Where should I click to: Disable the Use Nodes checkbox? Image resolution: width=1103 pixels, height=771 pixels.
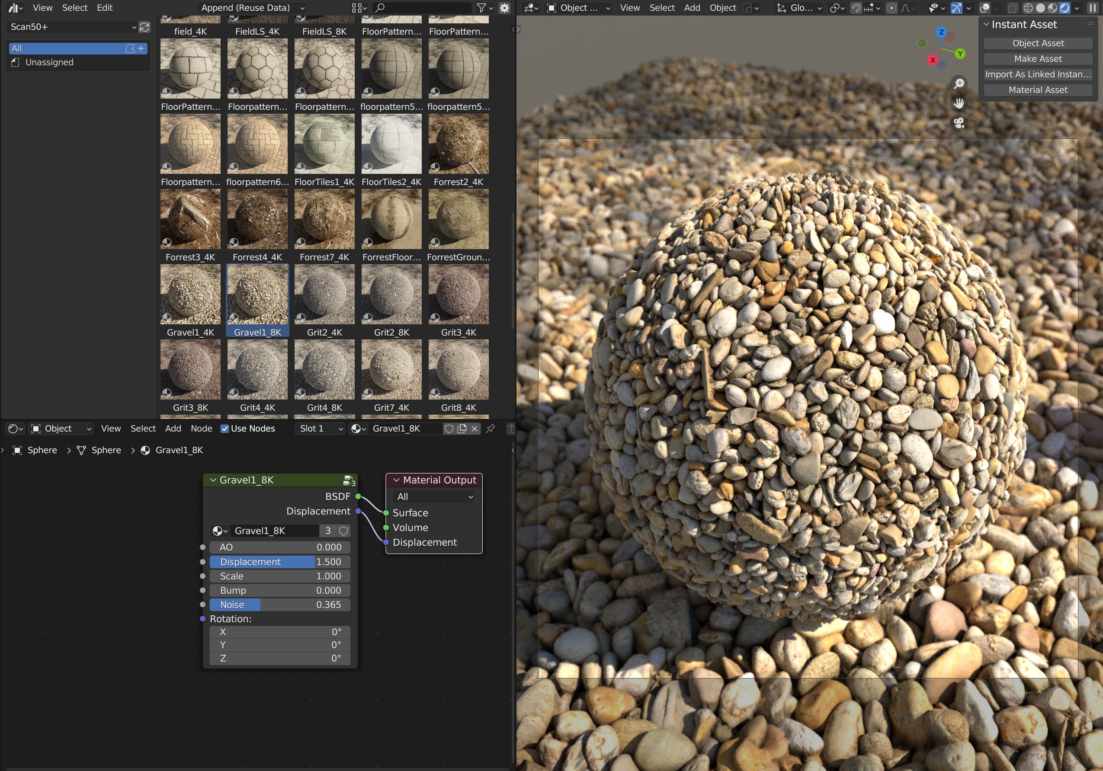[224, 429]
